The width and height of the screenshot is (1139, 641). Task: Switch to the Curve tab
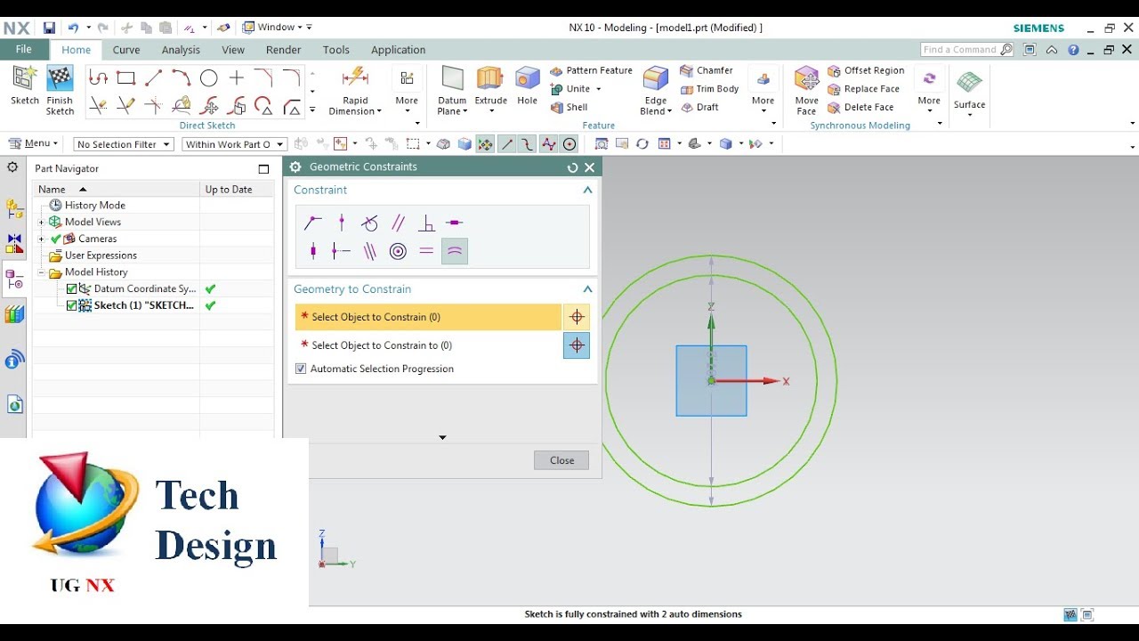(x=126, y=50)
